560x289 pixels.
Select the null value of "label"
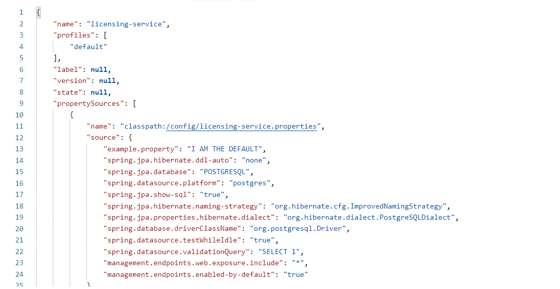click(x=99, y=69)
